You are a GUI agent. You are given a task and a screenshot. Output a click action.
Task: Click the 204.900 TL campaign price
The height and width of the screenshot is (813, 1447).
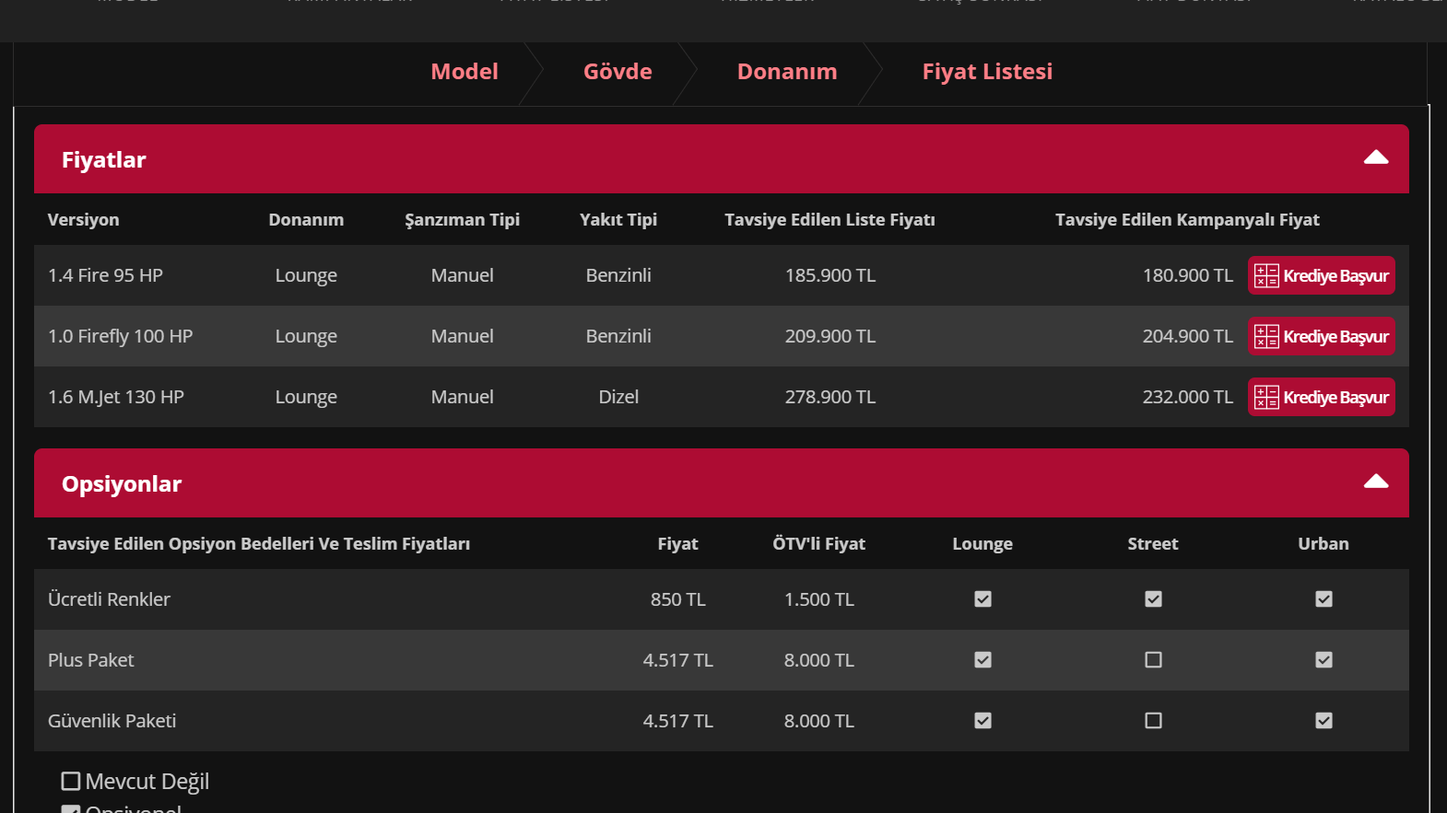click(x=1187, y=336)
